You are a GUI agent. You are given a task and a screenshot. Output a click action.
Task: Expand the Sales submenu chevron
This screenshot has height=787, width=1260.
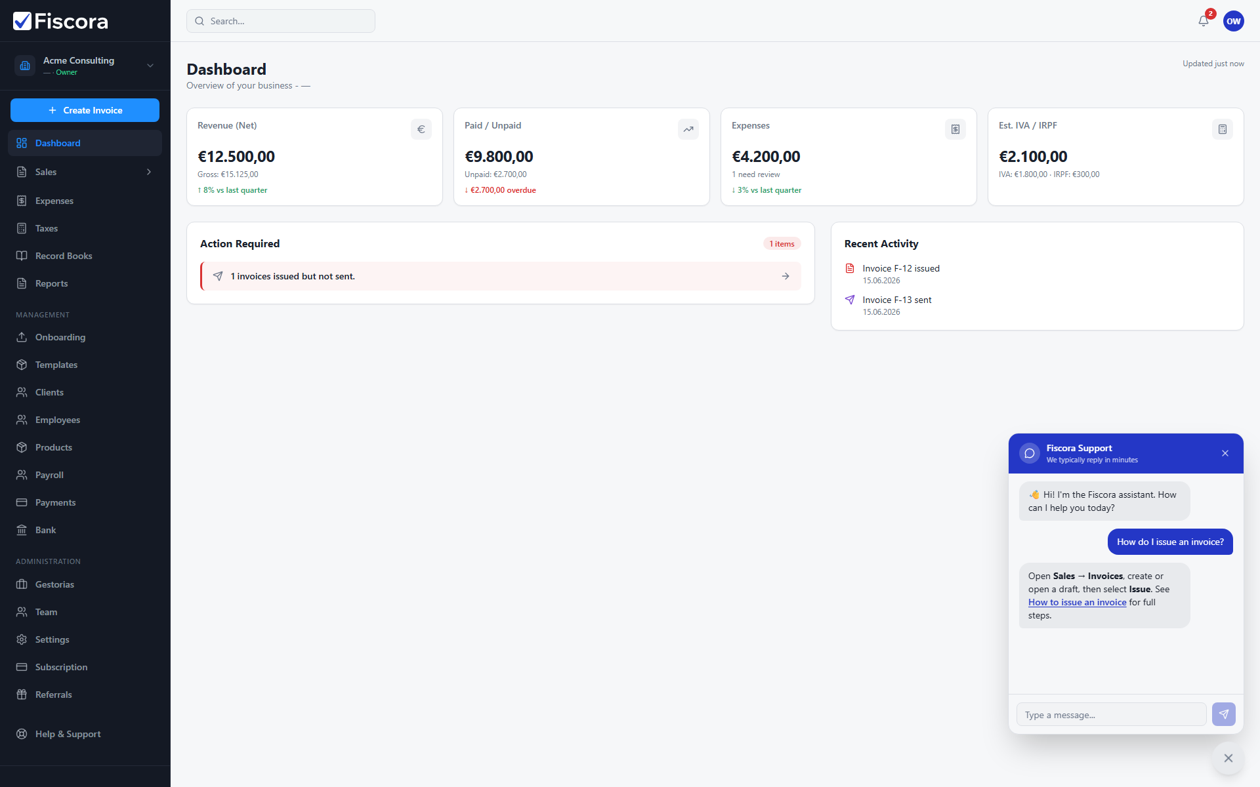(x=149, y=172)
